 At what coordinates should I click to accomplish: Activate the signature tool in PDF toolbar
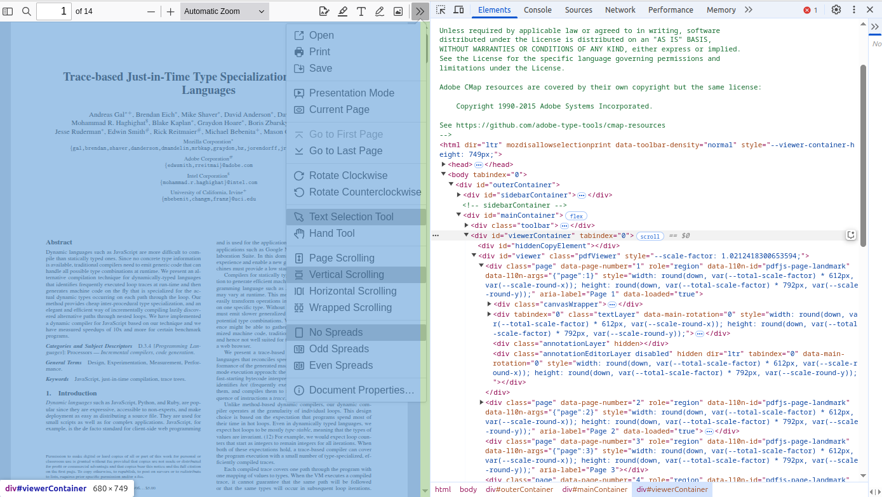324,11
